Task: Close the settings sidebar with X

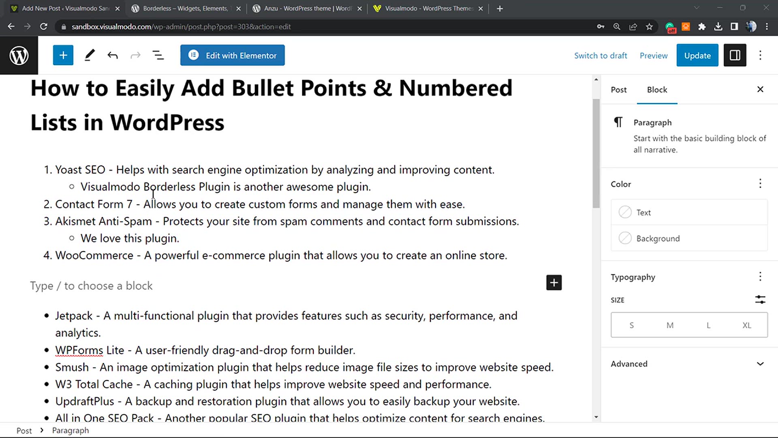Action: (x=760, y=89)
